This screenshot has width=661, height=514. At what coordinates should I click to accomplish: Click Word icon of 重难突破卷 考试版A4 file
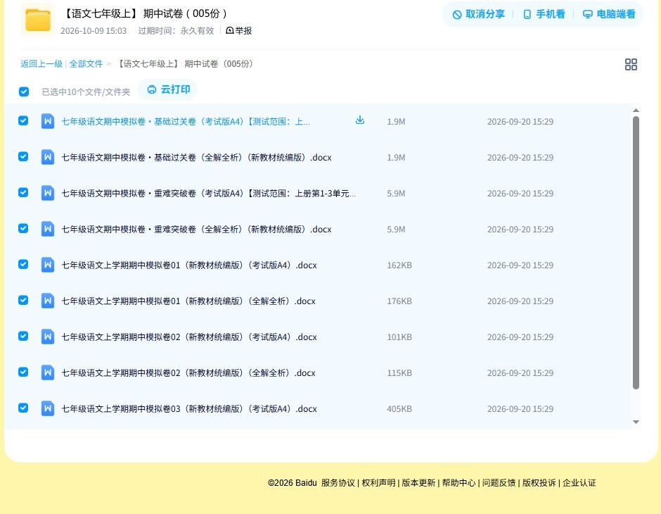pyautogui.click(x=48, y=193)
